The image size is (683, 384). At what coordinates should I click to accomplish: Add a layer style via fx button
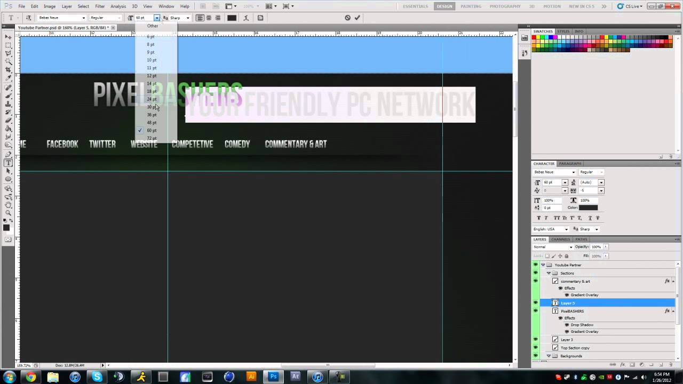pyautogui.click(x=623, y=365)
